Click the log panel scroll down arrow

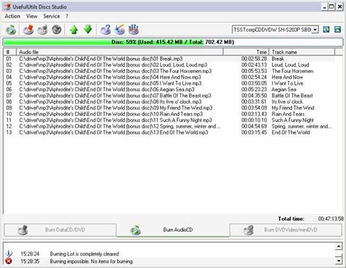pos(339,261)
